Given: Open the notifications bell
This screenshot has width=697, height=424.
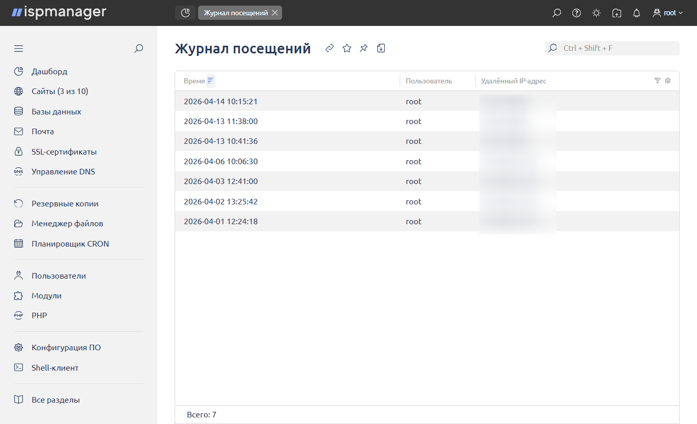Looking at the screenshot, I should click(x=636, y=13).
